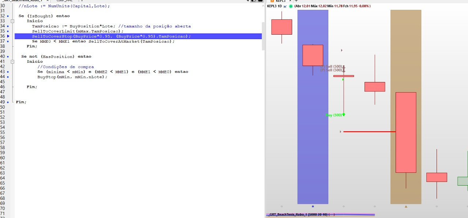468x218 pixels.
Task: Click the green Buy (500) arrow marker
Action: point(344,114)
